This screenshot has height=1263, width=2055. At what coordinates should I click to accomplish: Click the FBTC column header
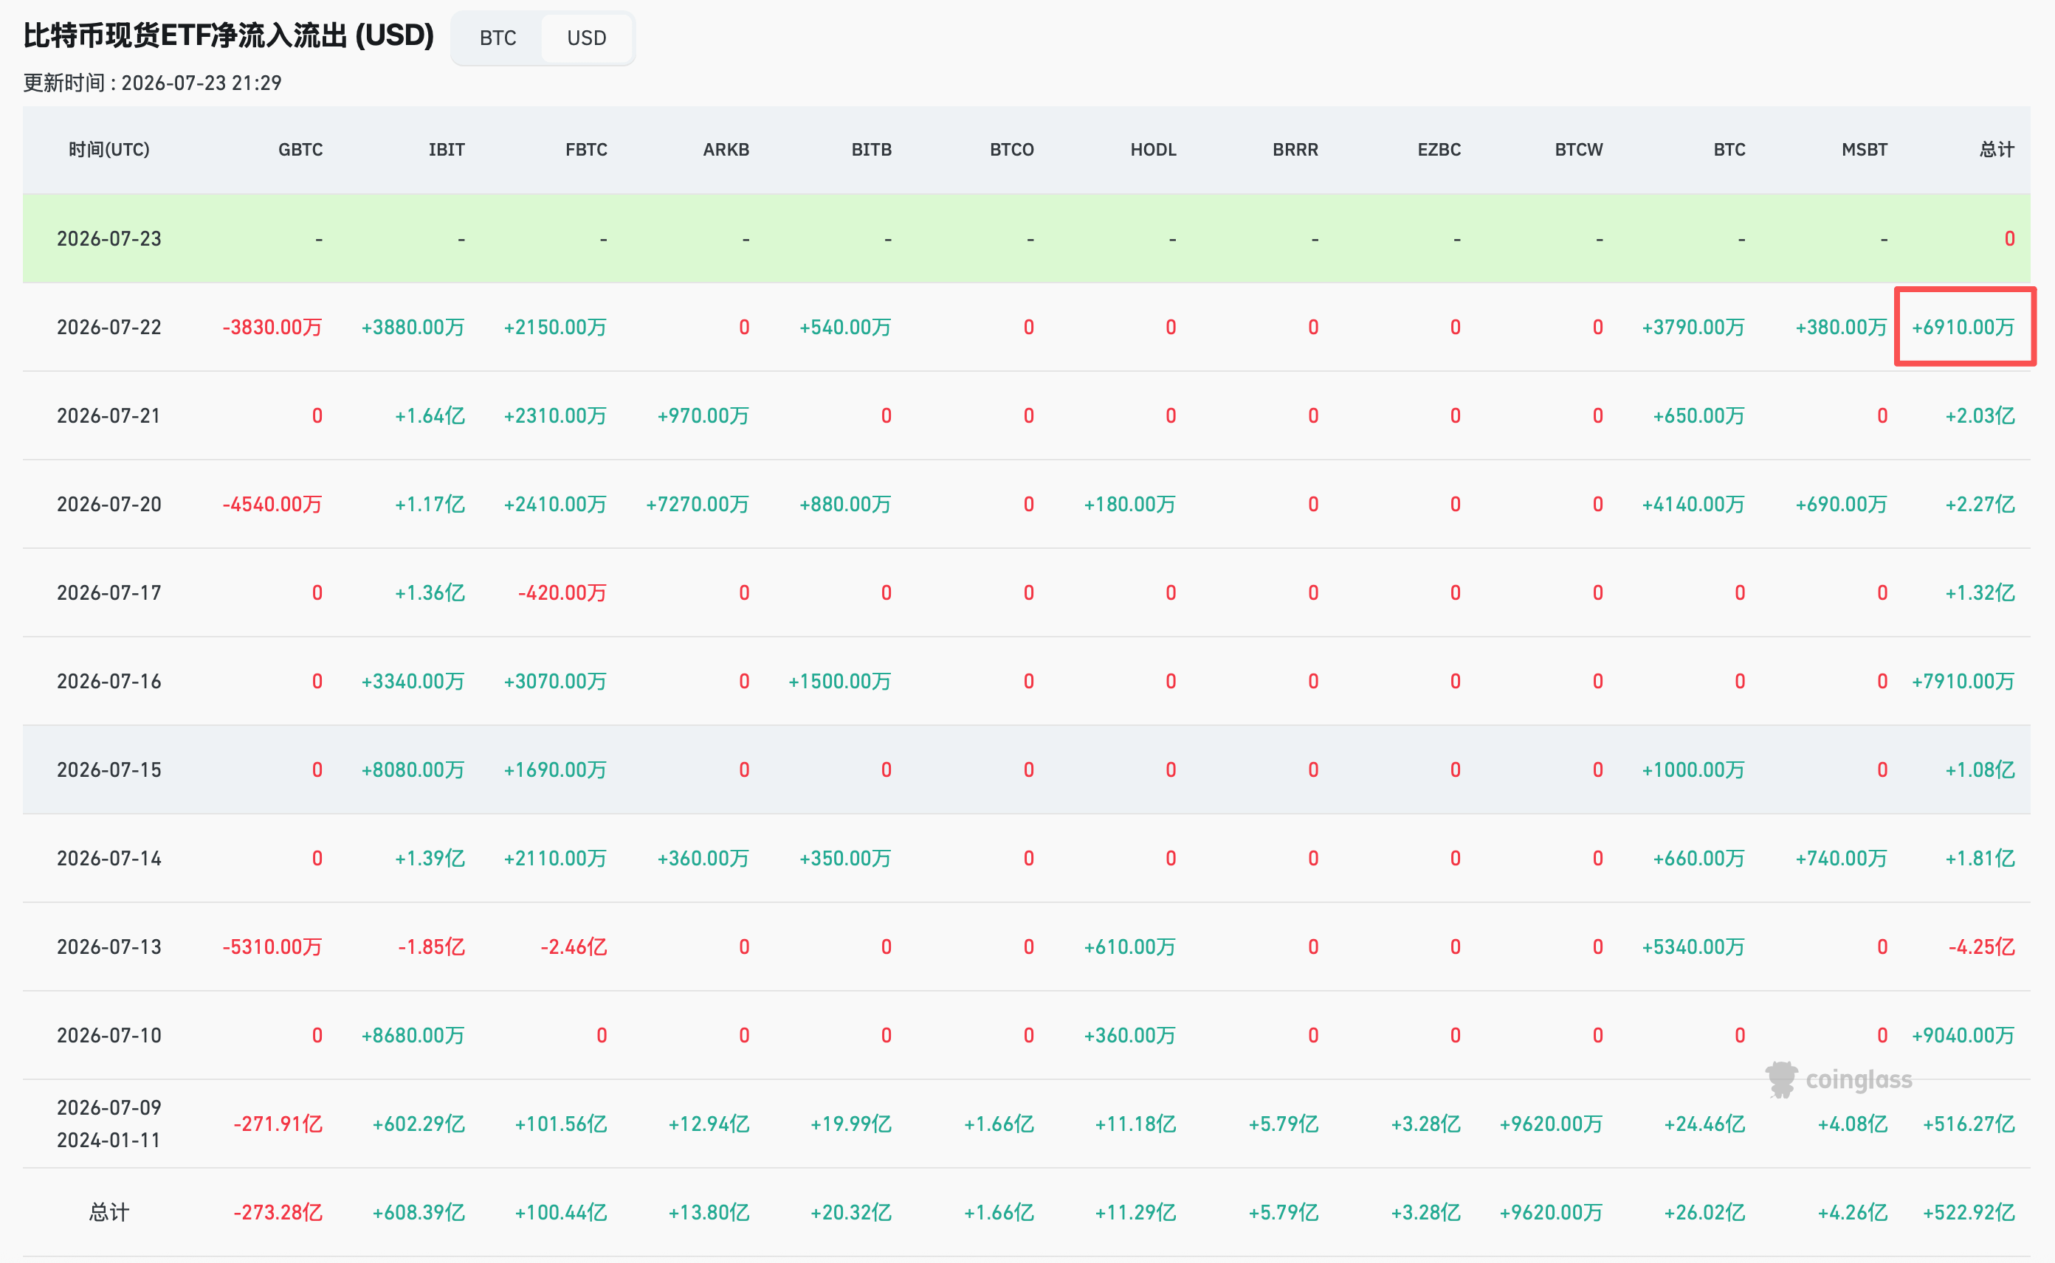(x=586, y=150)
